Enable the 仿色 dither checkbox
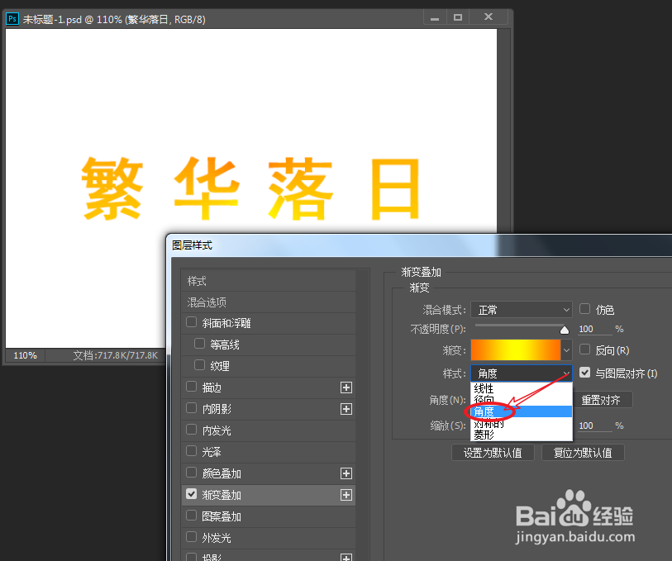Screen dimensions: 672x561 coord(585,310)
